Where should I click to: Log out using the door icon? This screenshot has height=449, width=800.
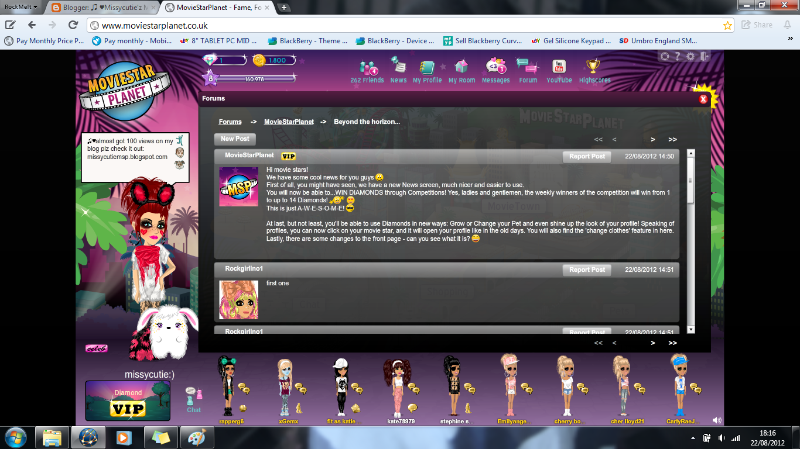click(x=705, y=56)
